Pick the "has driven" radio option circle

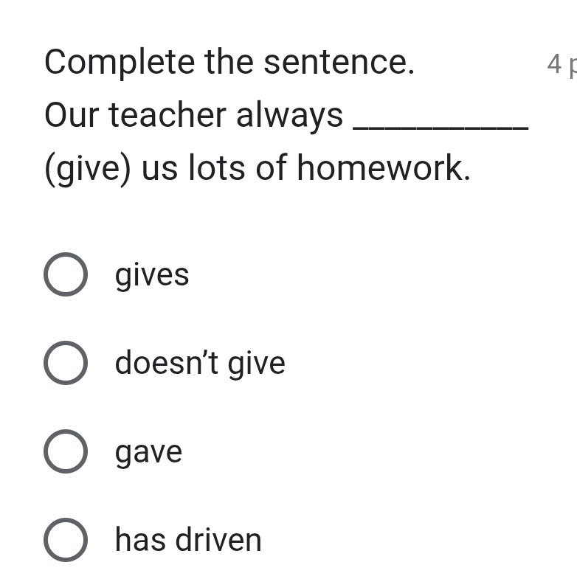66,539
